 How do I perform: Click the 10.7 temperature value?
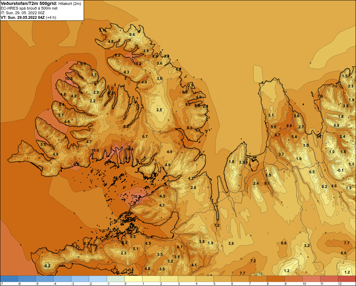[x=137, y=196]
